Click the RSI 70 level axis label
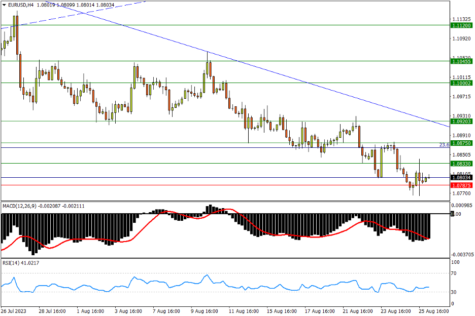This screenshot has width=475, height=316. (455, 273)
